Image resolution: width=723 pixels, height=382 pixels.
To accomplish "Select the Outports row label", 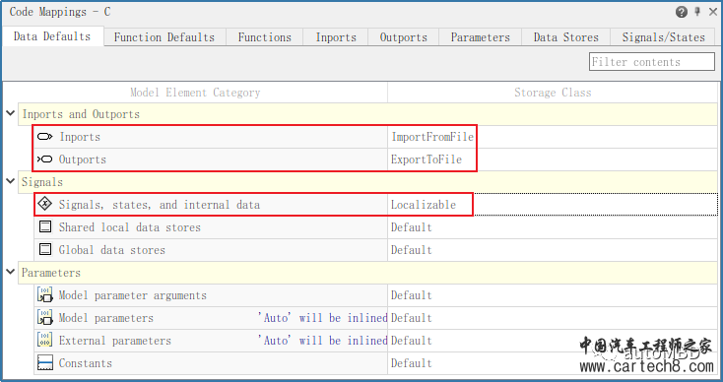I will pos(83,159).
